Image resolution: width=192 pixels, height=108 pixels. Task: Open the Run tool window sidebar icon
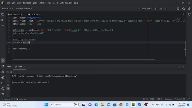[3, 61]
